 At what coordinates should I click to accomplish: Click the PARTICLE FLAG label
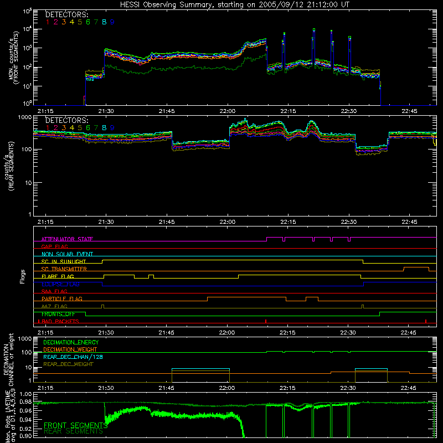coord(62,298)
